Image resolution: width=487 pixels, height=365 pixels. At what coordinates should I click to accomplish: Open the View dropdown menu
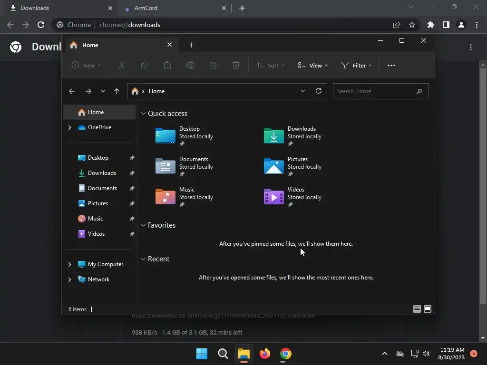point(313,65)
